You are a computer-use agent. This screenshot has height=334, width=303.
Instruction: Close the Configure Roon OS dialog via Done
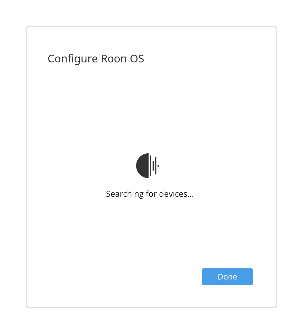tap(227, 277)
